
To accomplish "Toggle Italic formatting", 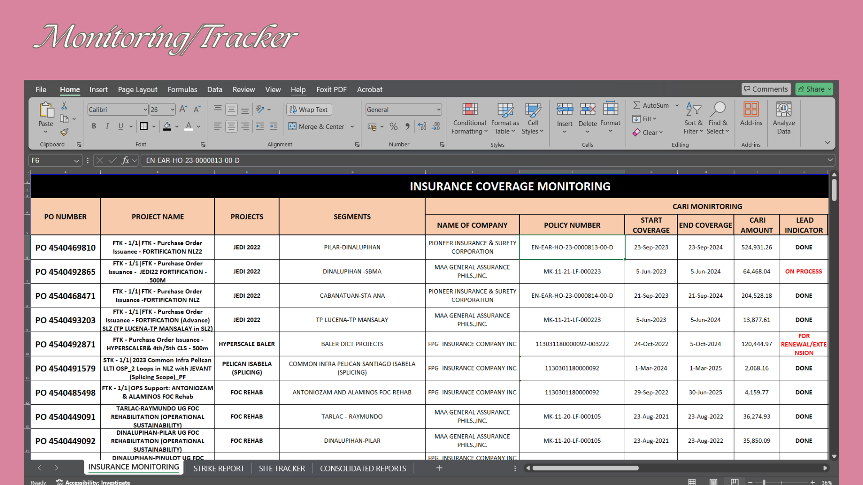I will point(107,126).
